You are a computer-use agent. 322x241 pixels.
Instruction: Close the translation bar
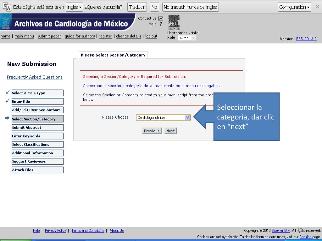[317, 7]
